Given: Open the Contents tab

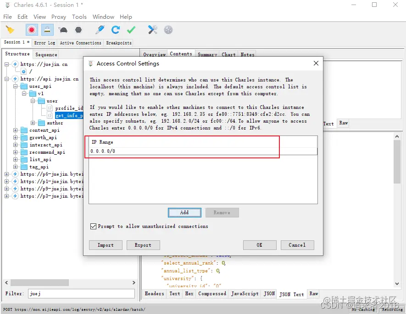Looking at the screenshot, I should pyautogui.click(x=181, y=54).
